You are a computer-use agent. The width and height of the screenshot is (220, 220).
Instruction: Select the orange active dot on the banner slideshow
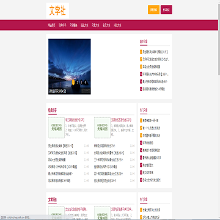point(73,82)
